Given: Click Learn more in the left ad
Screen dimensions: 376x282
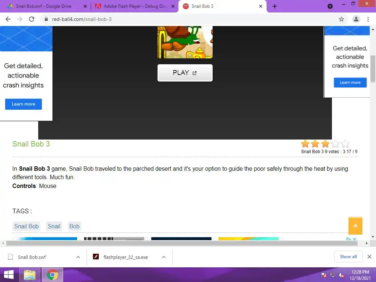Looking at the screenshot, I should click(x=23, y=104).
